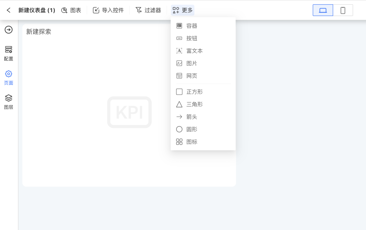Image resolution: width=366 pixels, height=230 pixels.
Task: Select the 正方形 square shape
Action: point(194,92)
